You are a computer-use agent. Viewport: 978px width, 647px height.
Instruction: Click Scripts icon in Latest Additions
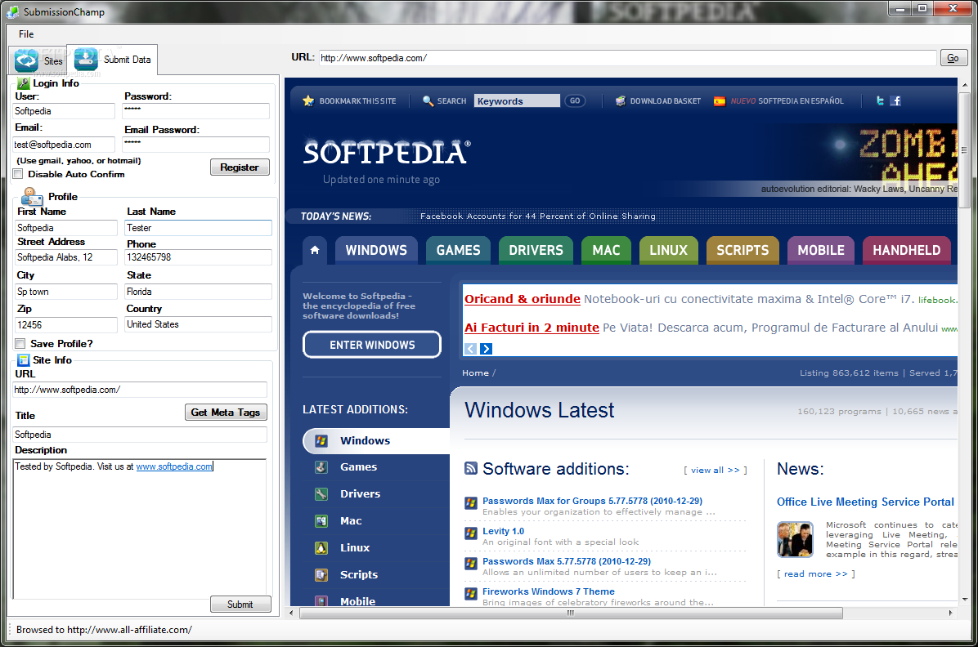click(321, 574)
